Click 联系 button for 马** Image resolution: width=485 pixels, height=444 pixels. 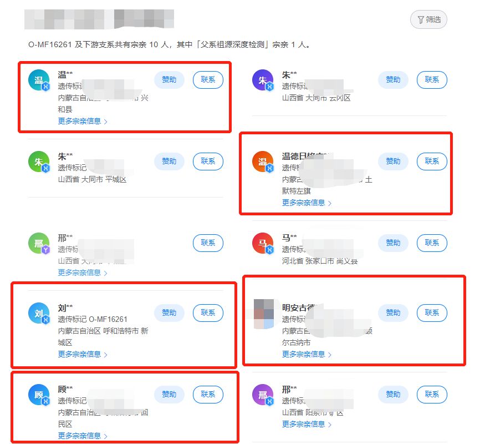[432, 243]
